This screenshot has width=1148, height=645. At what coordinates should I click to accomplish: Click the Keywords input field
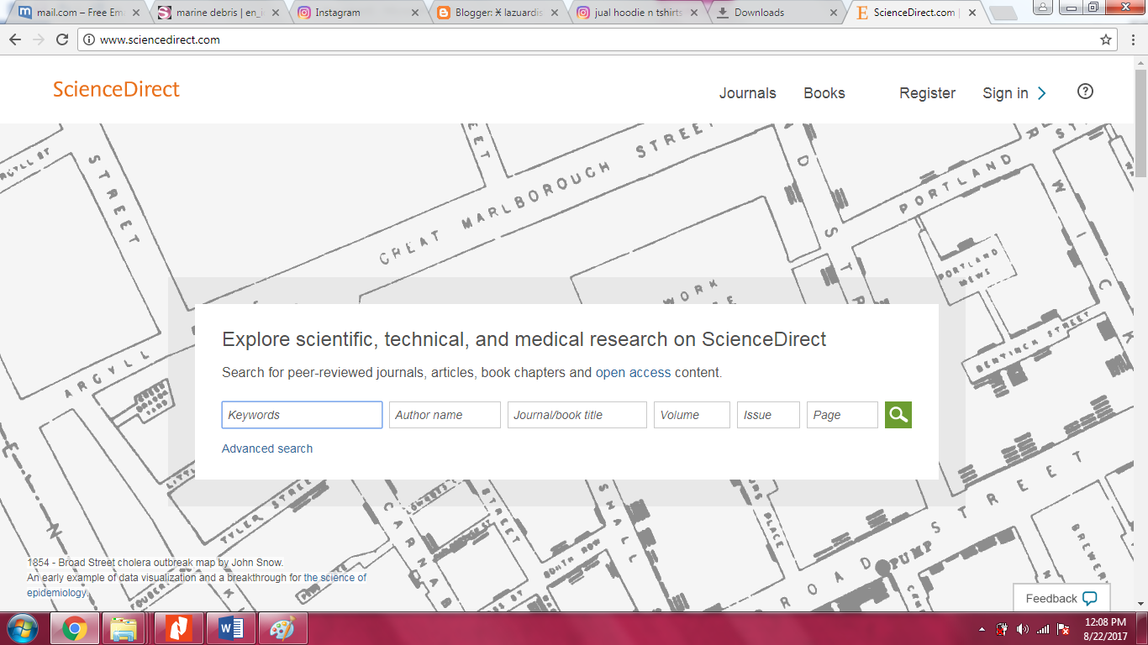[x=302, y=415]
